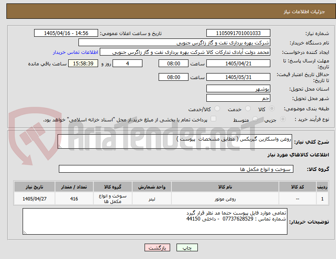Open the اطلاعات تماس خریدار link

[x=75, y=52]
